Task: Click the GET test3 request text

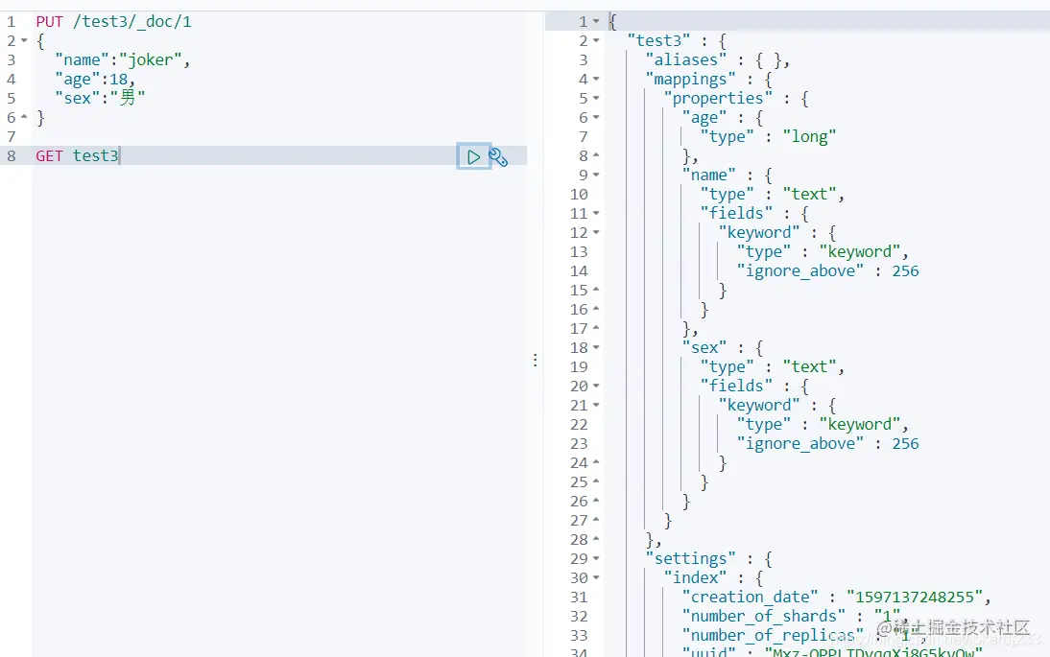Action: 77,156
